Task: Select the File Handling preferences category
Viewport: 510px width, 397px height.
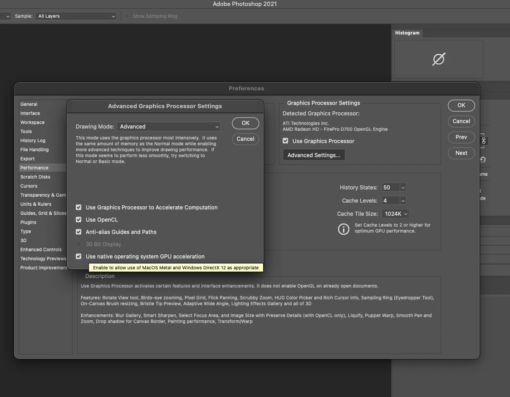Action: point(34,150)
